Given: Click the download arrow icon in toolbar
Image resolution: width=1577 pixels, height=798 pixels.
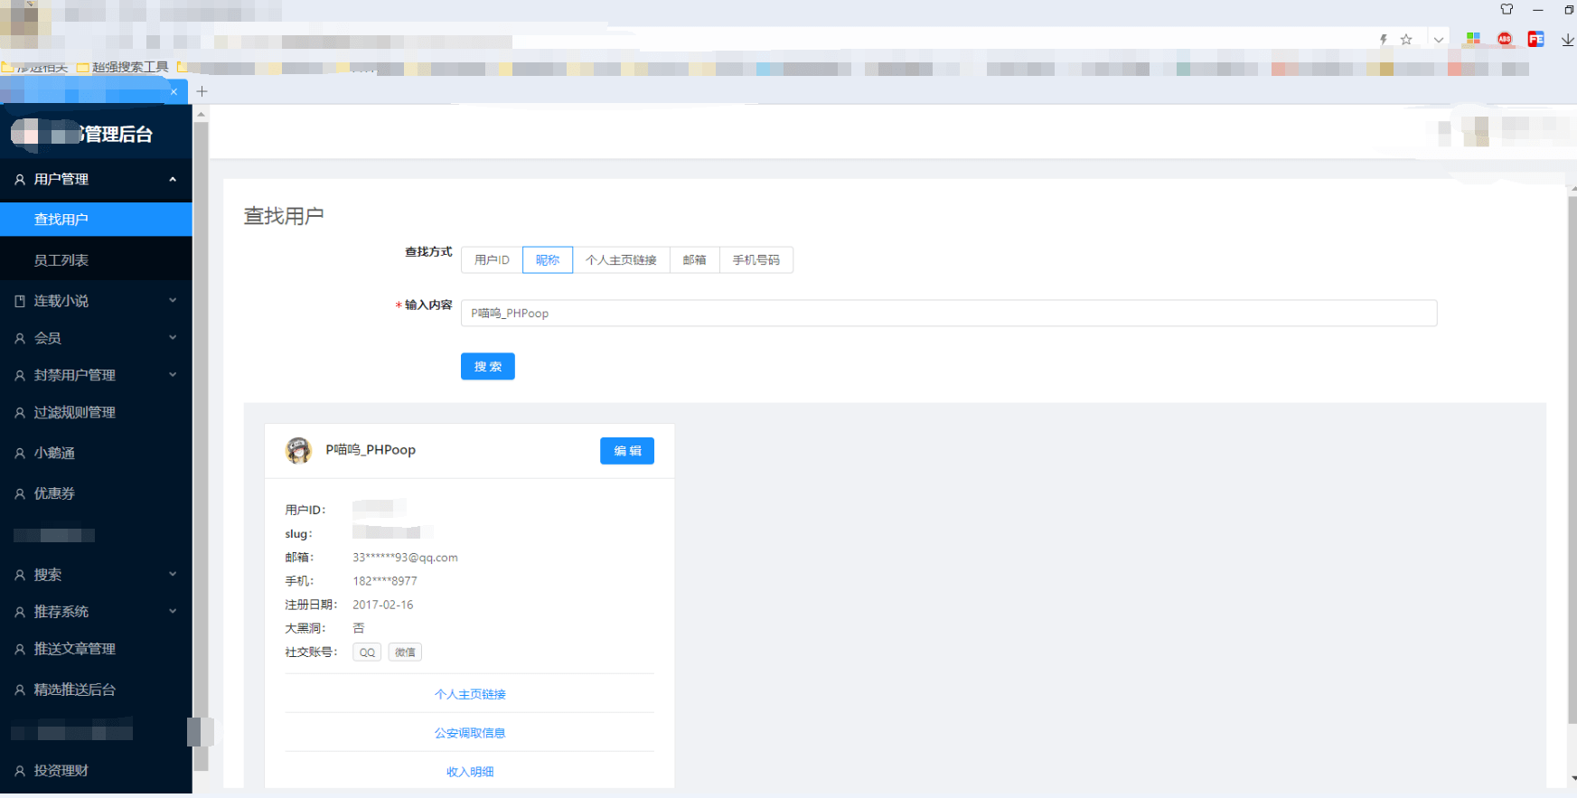Looking at the screenshot, I should pyautogui.click(x=1567, y=40).
